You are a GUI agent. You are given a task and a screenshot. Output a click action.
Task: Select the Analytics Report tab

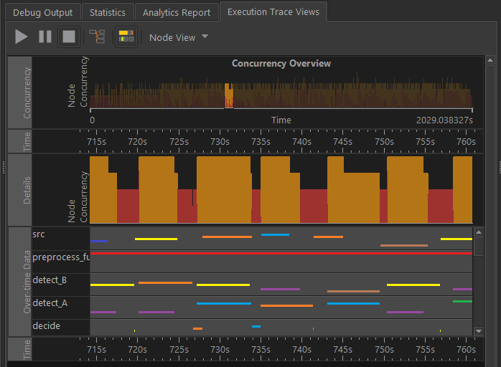click(x=177, y=12)
